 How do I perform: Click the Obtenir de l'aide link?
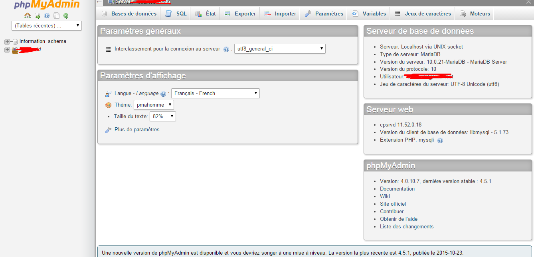point(399,219)
